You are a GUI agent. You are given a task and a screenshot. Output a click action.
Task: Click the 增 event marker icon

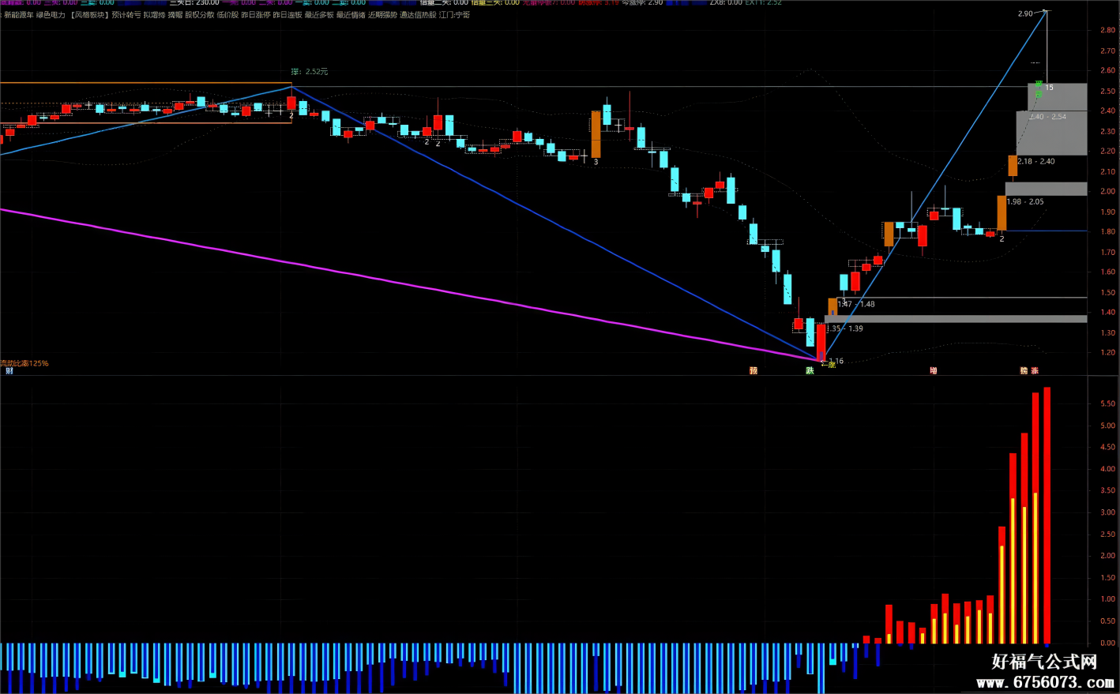[934, 370]
